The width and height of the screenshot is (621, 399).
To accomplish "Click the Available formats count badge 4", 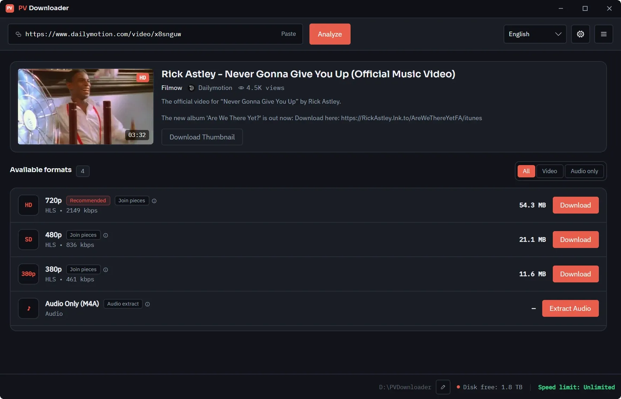I will pyautogui.click(x=83, y=171).
